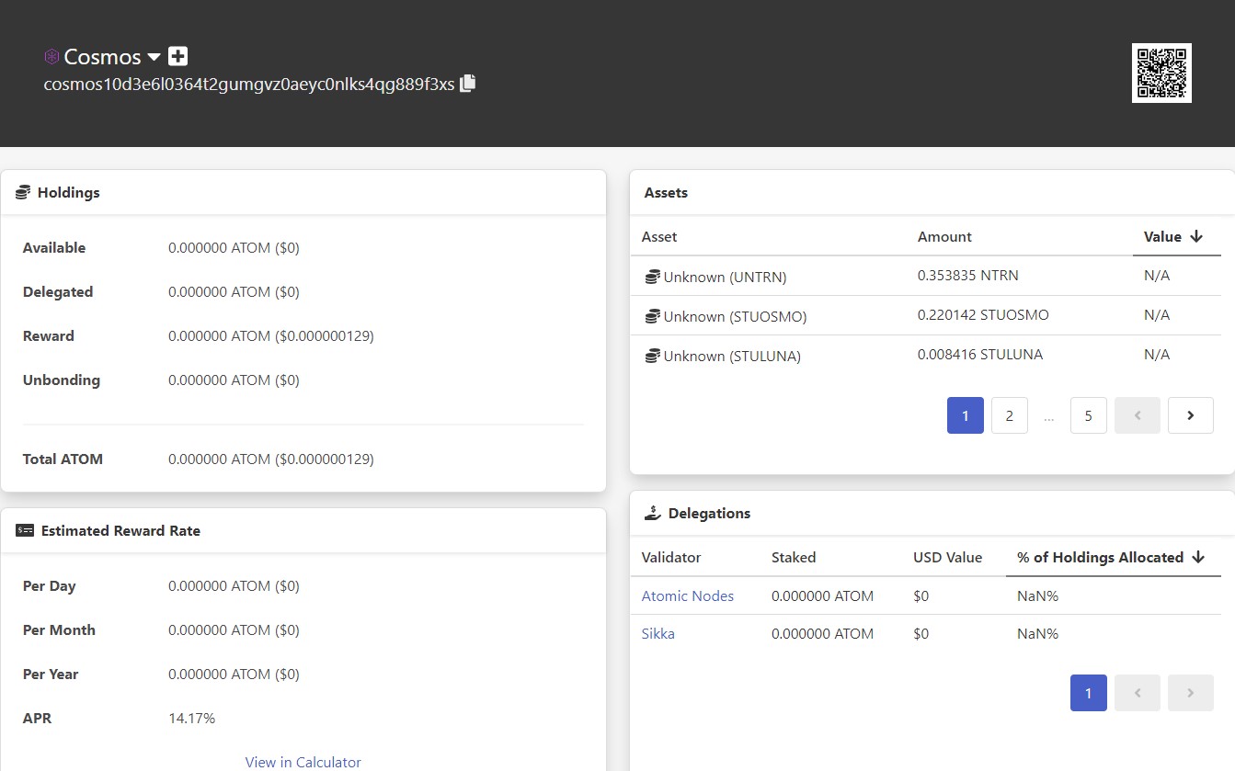Open the Sikka validator link
This screenshot has width=1235, height=771.
pyautogui.click(x=658, y=634)
